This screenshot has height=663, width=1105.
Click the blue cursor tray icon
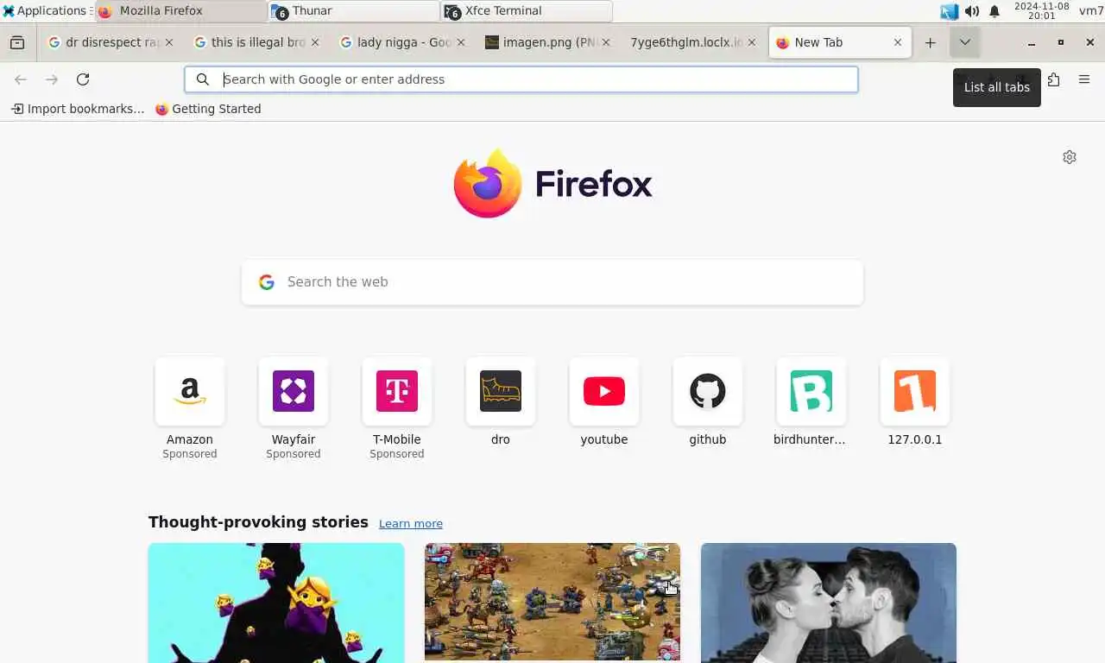coord(950,11)
